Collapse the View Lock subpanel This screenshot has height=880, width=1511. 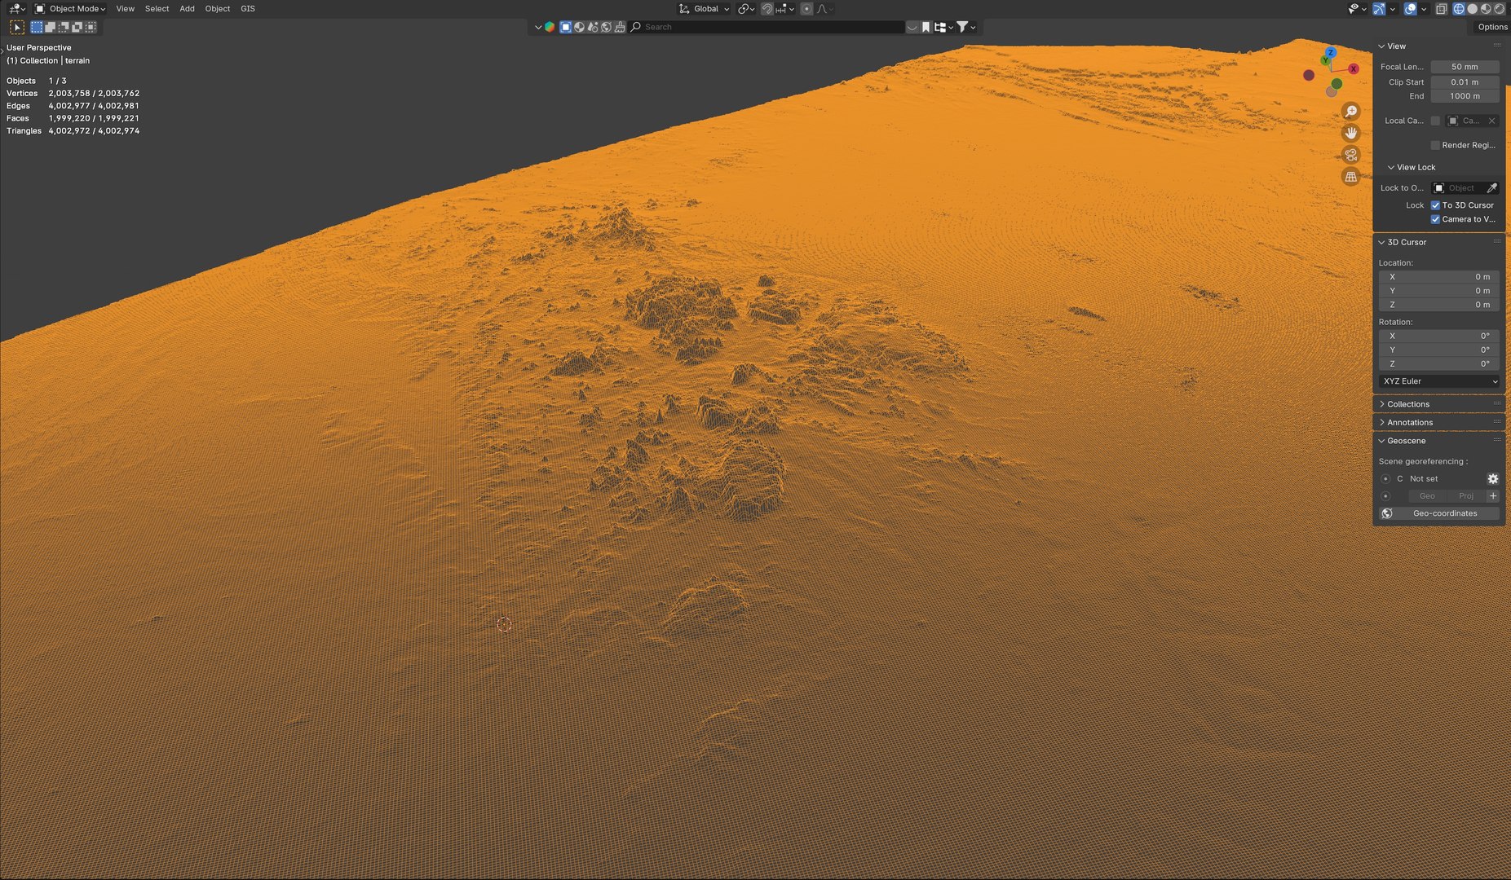click(x=1415, y=167)
